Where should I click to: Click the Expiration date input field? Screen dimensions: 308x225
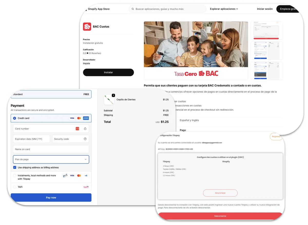click(x=31, y=139)
